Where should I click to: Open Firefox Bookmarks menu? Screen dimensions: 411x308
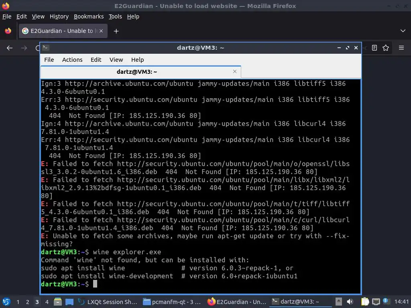tap(89, 16)
